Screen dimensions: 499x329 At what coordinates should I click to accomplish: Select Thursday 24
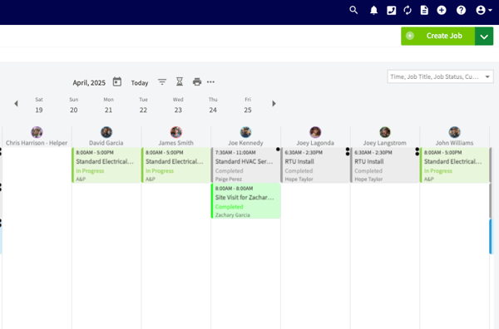click(x=213, y=106)
